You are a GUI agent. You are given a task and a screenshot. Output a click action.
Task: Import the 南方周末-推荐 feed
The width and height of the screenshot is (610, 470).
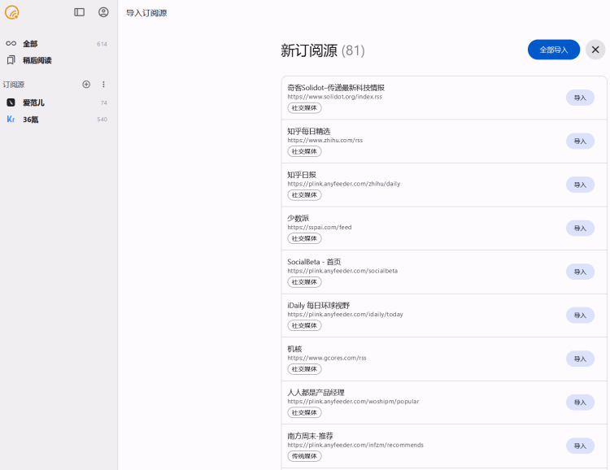coord(580,446)
